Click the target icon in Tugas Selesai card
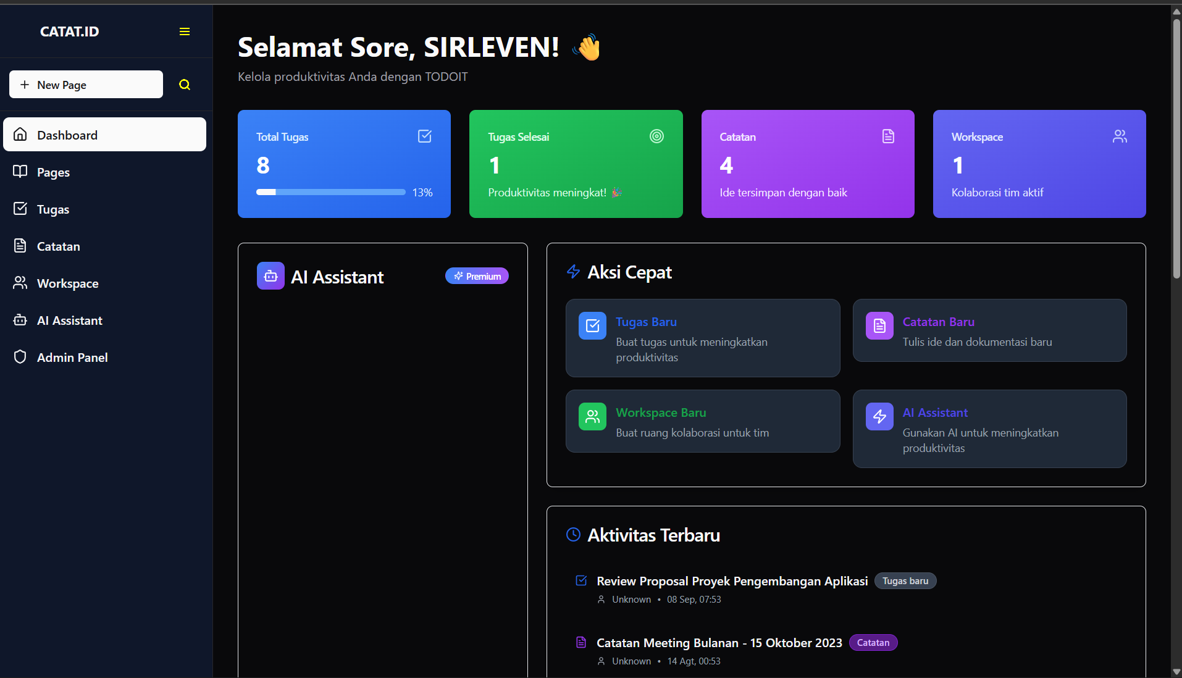 tap(656, 136)
